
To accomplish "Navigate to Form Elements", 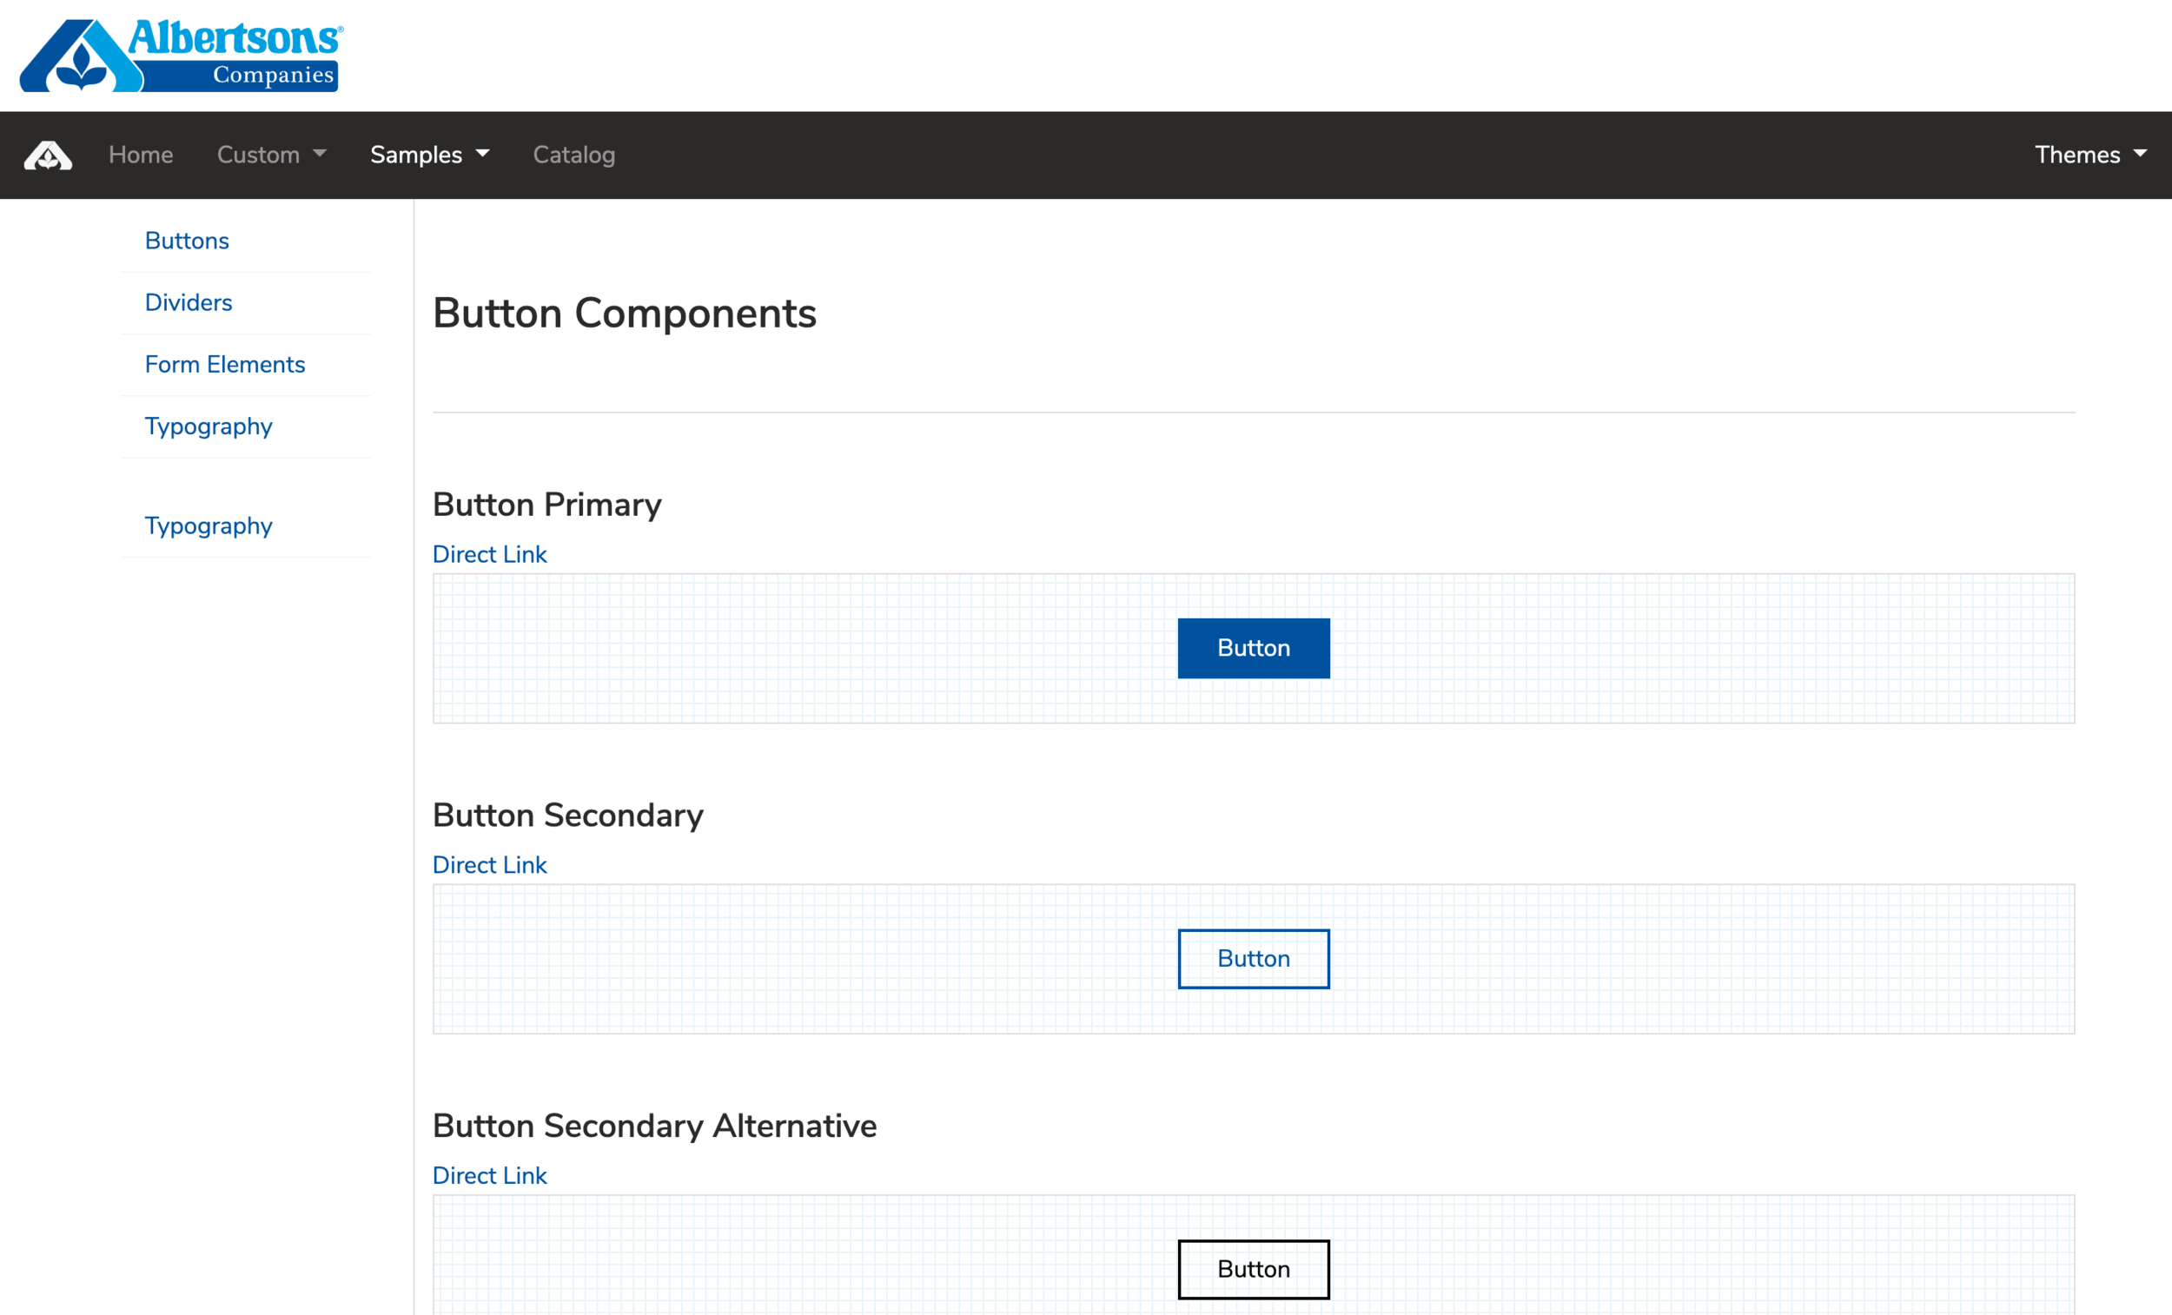I will tap(225, 364).
